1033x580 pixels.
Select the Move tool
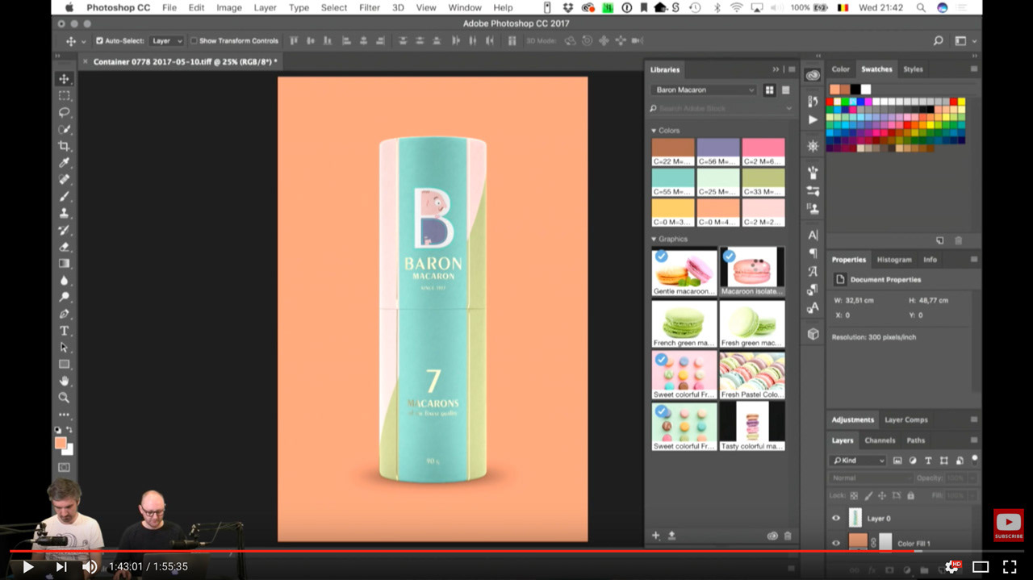tap(64, 79)
